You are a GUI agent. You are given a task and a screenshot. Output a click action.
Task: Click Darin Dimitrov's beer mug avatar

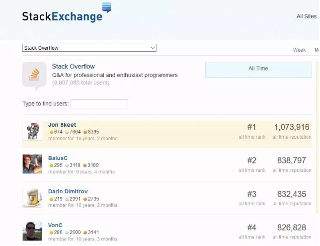(x=32, y=197)
